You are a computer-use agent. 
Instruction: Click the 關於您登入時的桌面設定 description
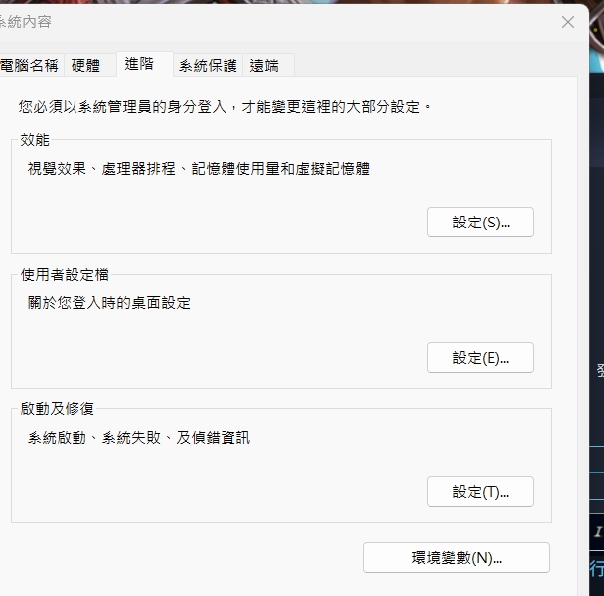click(109, 303)
